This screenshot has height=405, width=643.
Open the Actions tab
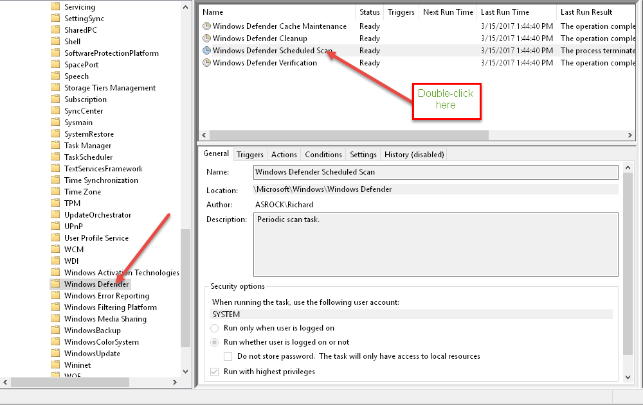coord(284,155)
